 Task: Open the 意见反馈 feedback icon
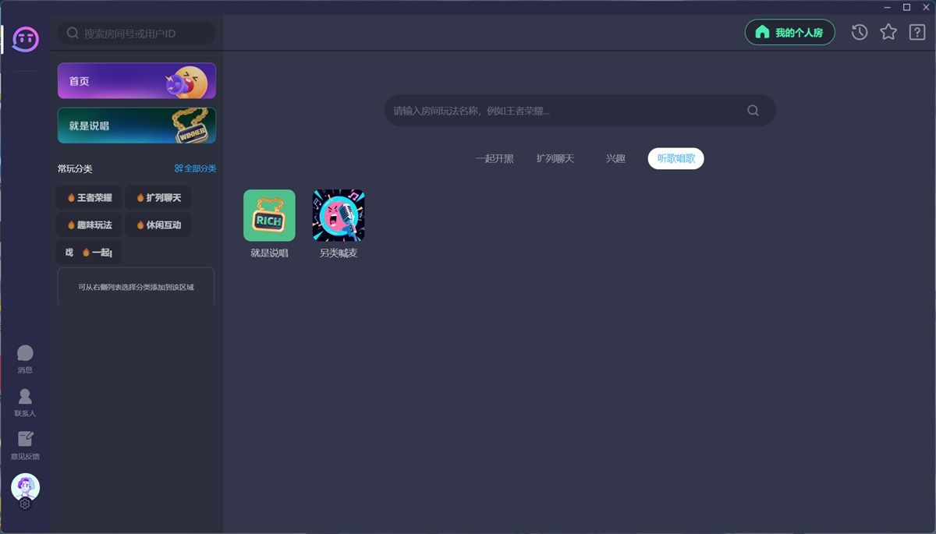pos(25,440)
